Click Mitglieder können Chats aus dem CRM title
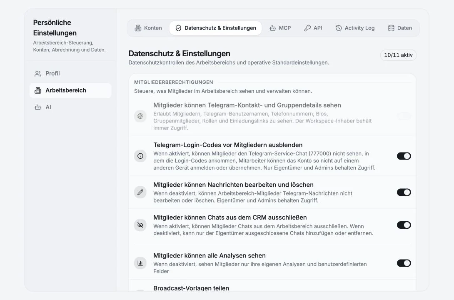This screenshot has width=454, height=300. click(x=230, y=217)
